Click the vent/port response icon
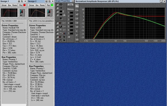The height and width of the screenshot is (106, 167). tap(62, 33)
